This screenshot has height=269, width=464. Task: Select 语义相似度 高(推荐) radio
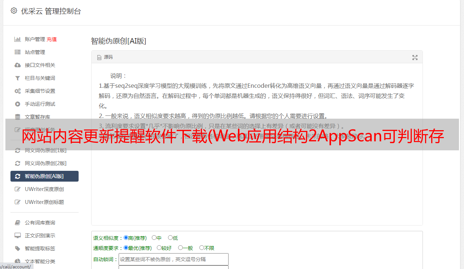(x=126, y=238)
